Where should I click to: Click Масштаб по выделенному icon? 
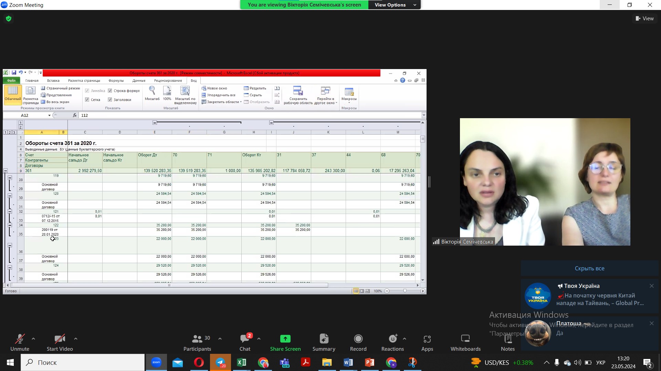pyautogui.click(x=185, y=95)
